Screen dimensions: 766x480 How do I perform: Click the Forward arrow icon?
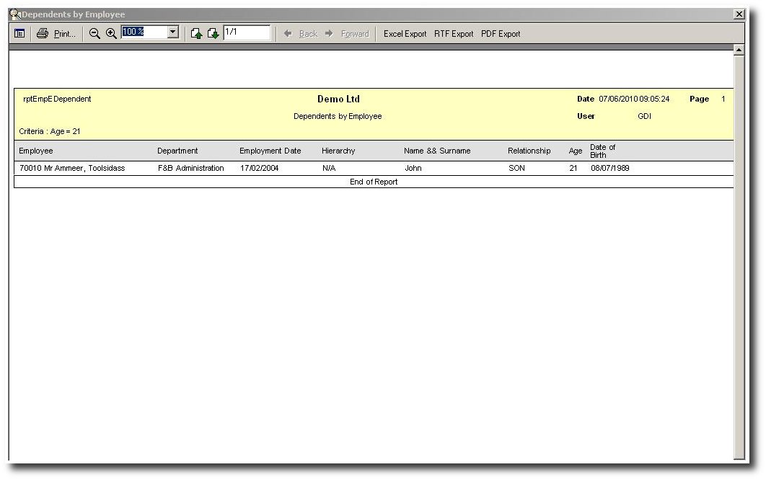click(x=329, y=34)
